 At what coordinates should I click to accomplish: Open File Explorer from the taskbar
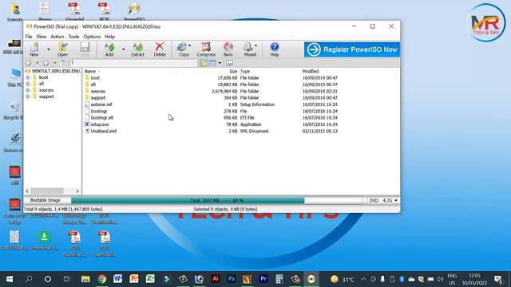point(85,279)
